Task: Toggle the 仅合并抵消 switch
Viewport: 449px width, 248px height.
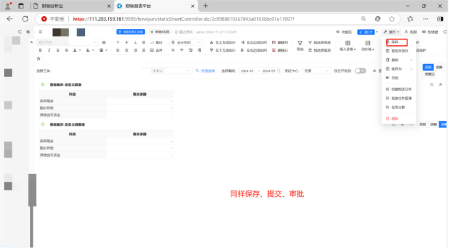Action: 360,71
